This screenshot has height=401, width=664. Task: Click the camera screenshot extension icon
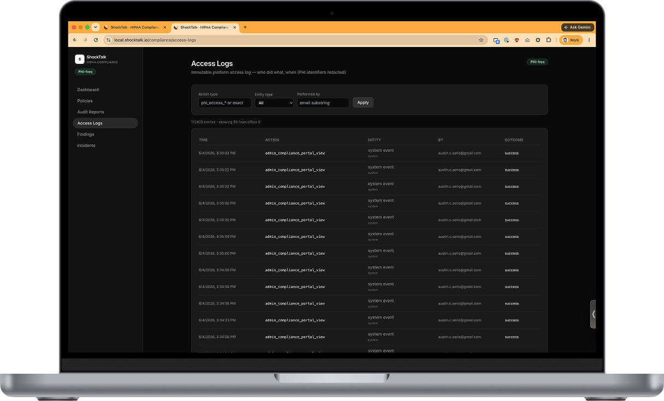pyautogui.click(x=527, y=40)
